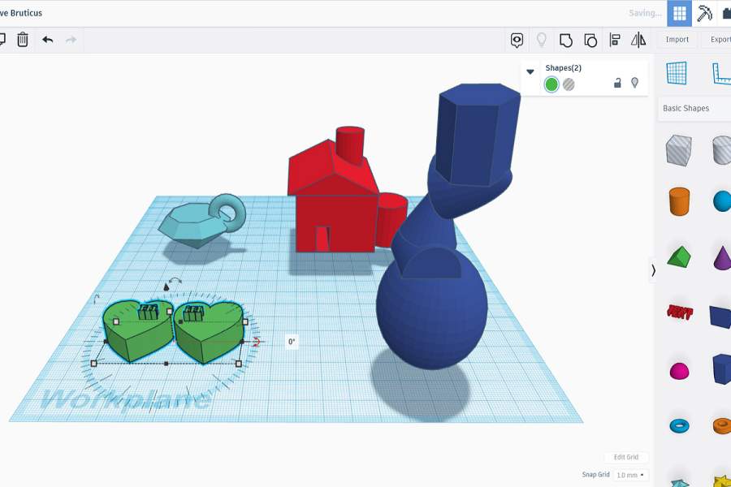Click the Import button
Viewport: 731px width, 487px height.
(677, 40)
